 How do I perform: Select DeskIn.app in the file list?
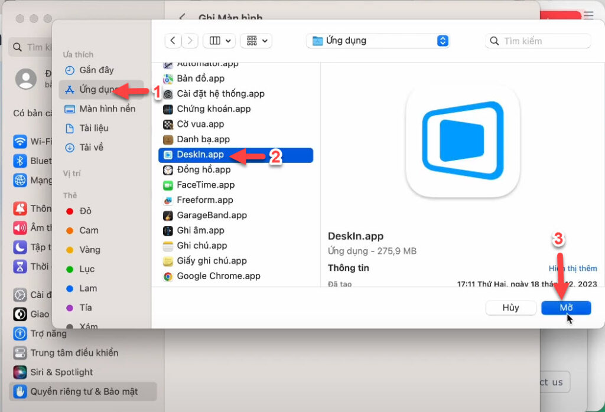pyautogui.click(x=200, y=155)
